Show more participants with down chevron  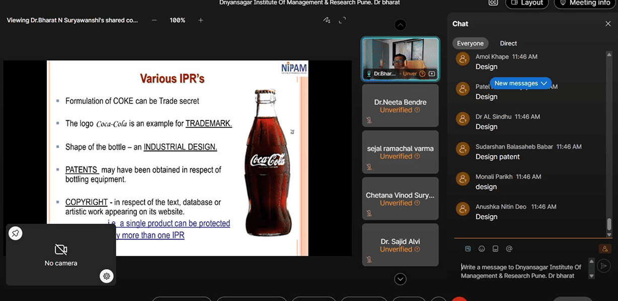point(400,279)
